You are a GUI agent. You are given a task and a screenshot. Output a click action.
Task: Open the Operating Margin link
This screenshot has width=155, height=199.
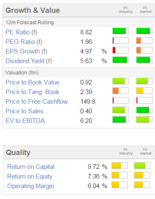coord(30,186)
